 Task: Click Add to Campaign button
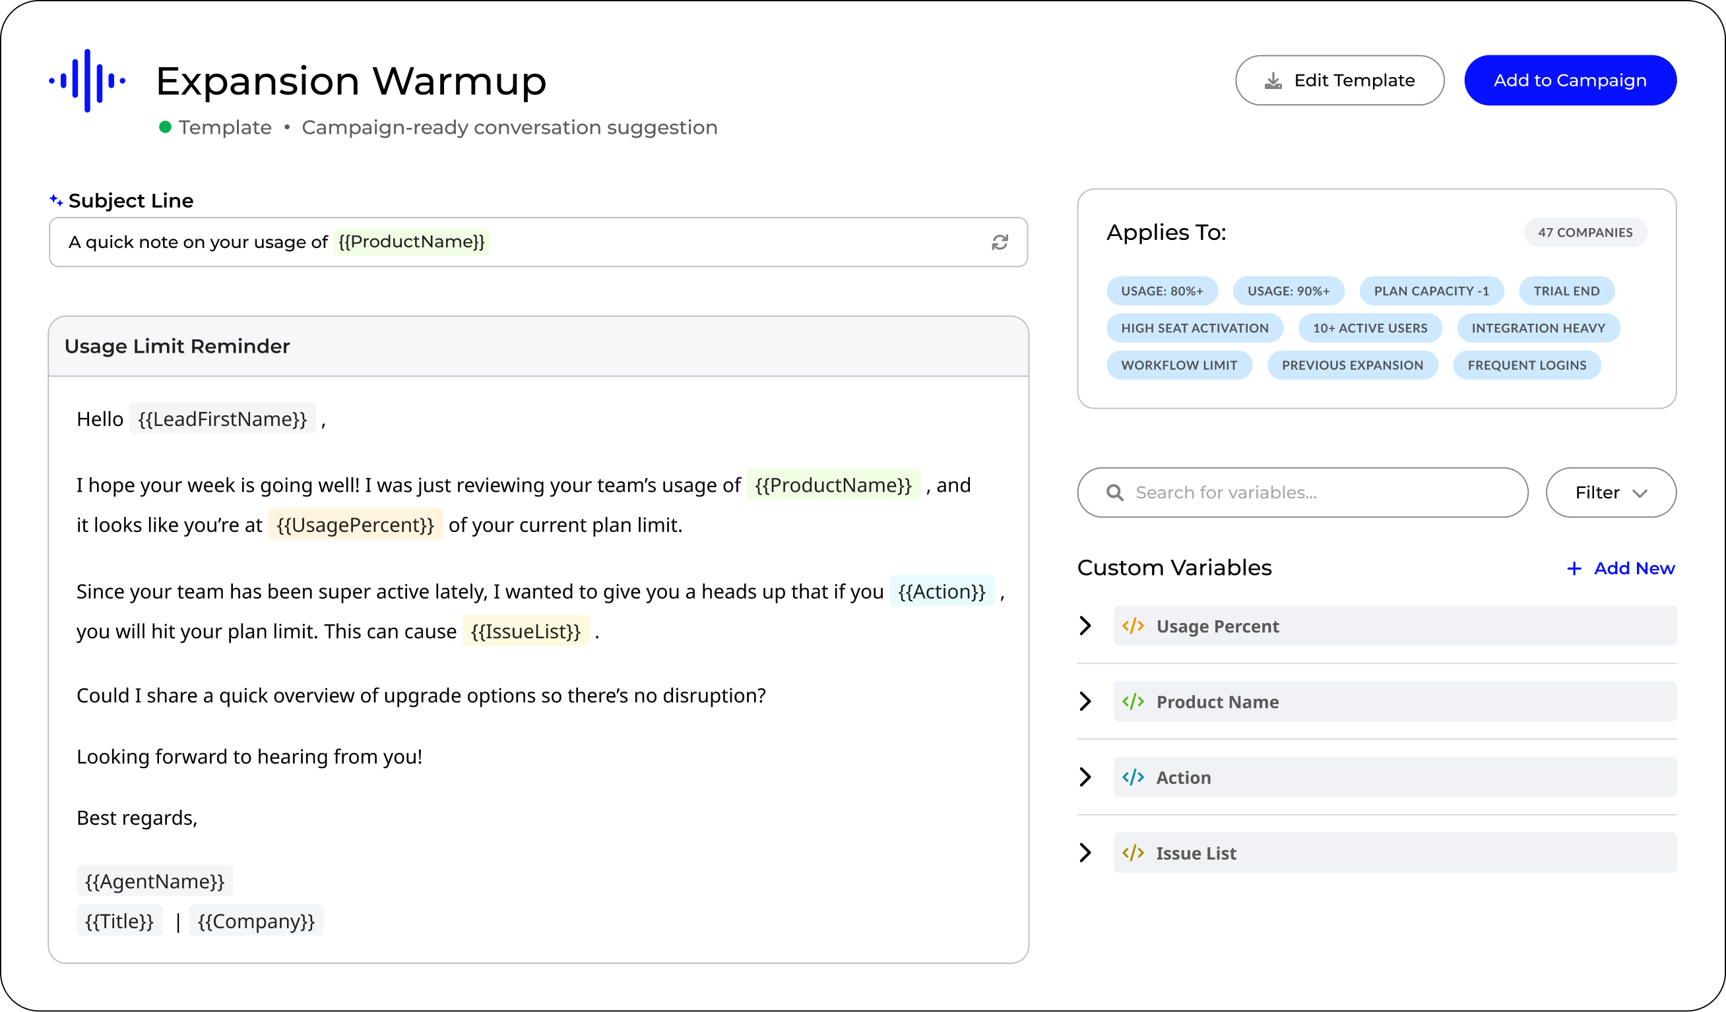(x=1570, y=80)
